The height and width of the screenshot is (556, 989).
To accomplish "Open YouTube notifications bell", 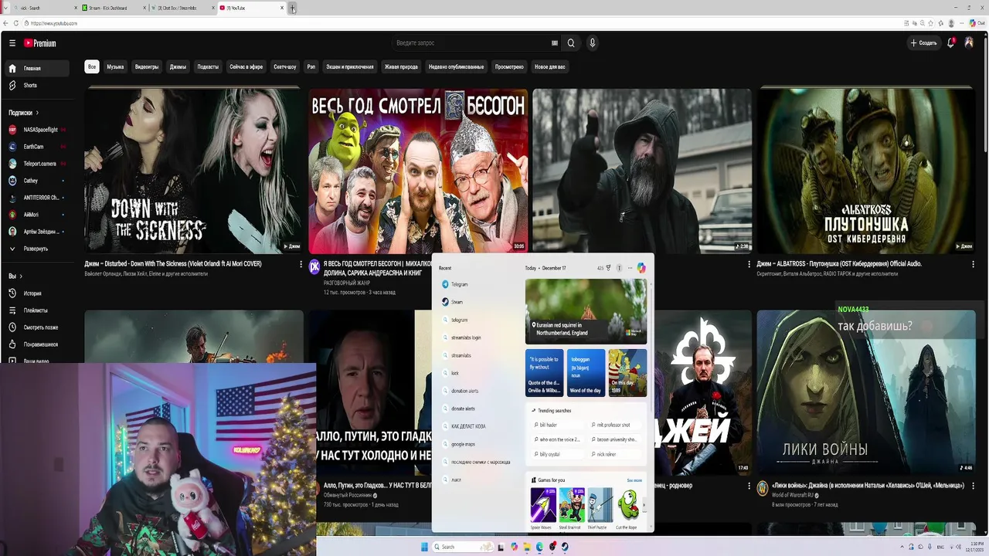I will point(951,43).
